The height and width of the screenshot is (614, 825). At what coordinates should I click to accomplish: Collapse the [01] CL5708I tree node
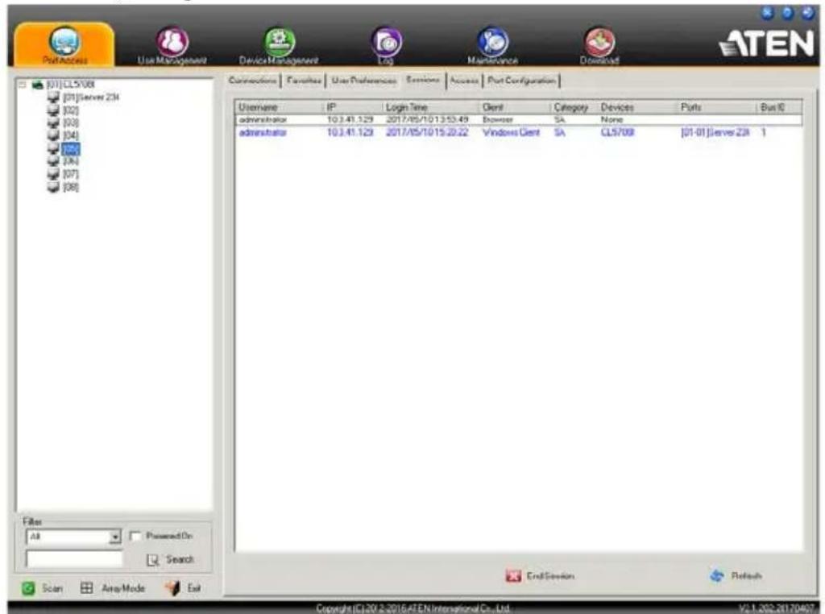pos(22,84)
